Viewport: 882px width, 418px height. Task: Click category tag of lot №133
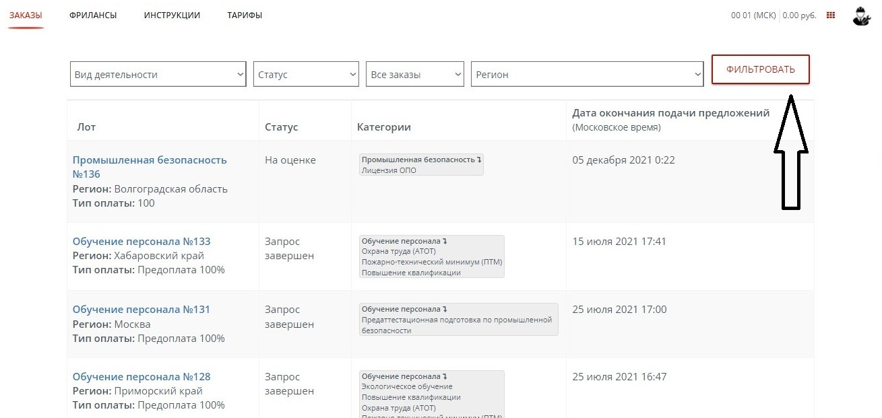[x=431, y=256]
